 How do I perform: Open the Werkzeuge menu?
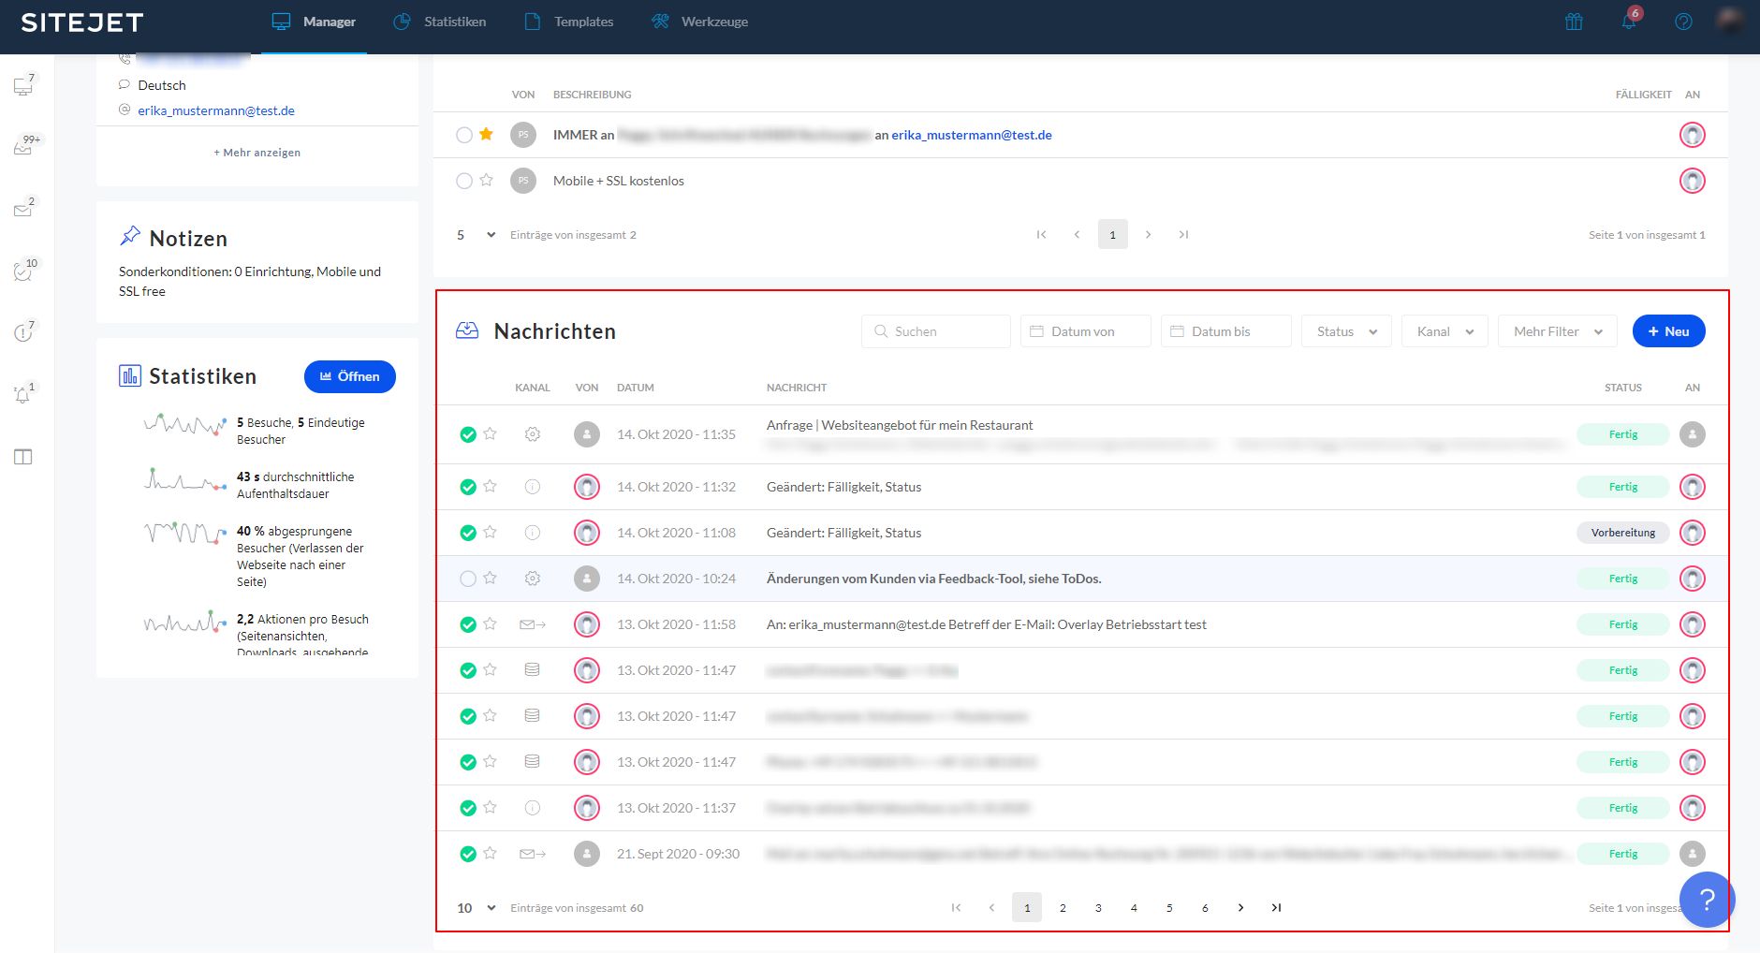coord(700,22)
